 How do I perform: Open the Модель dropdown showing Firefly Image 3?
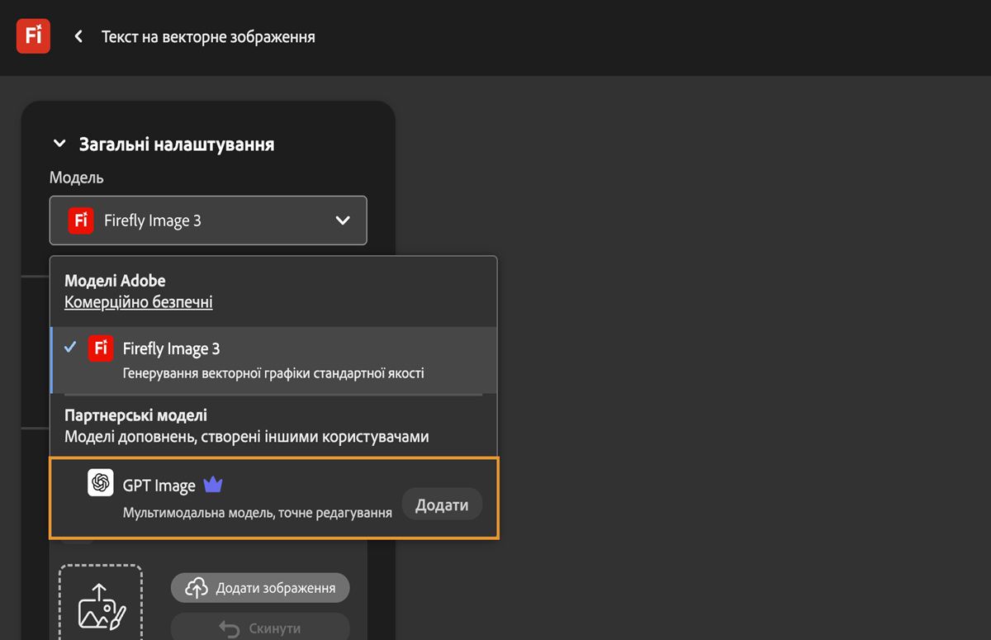(x=208, y=220)
